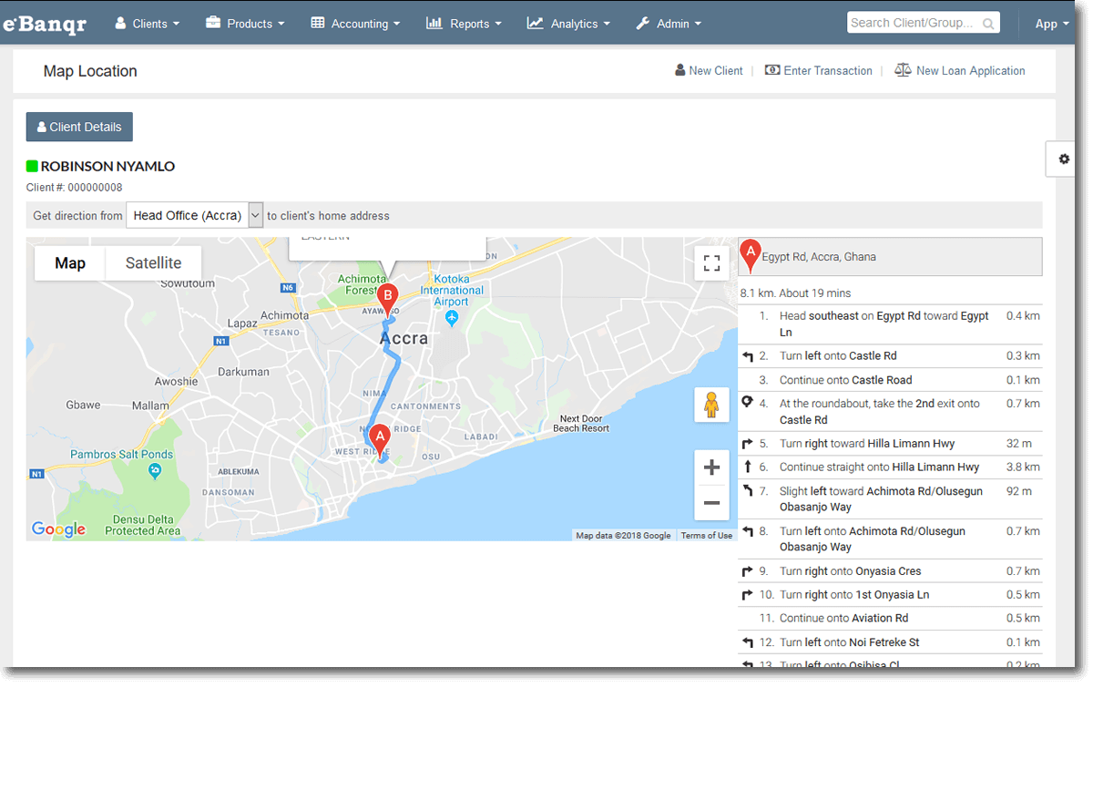Focus the Search Client/Group field
The image size is (1093, 811).
point(923,23)
